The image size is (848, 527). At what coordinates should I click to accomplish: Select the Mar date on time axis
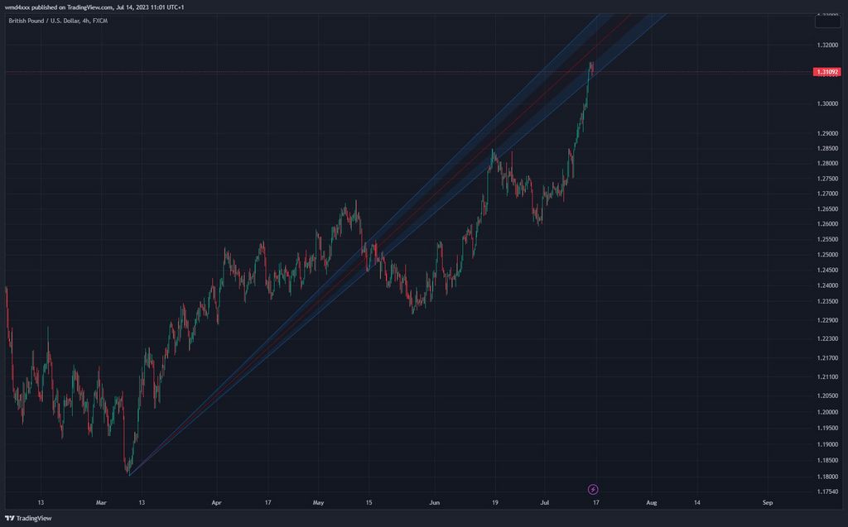click(x=101, y=502)
